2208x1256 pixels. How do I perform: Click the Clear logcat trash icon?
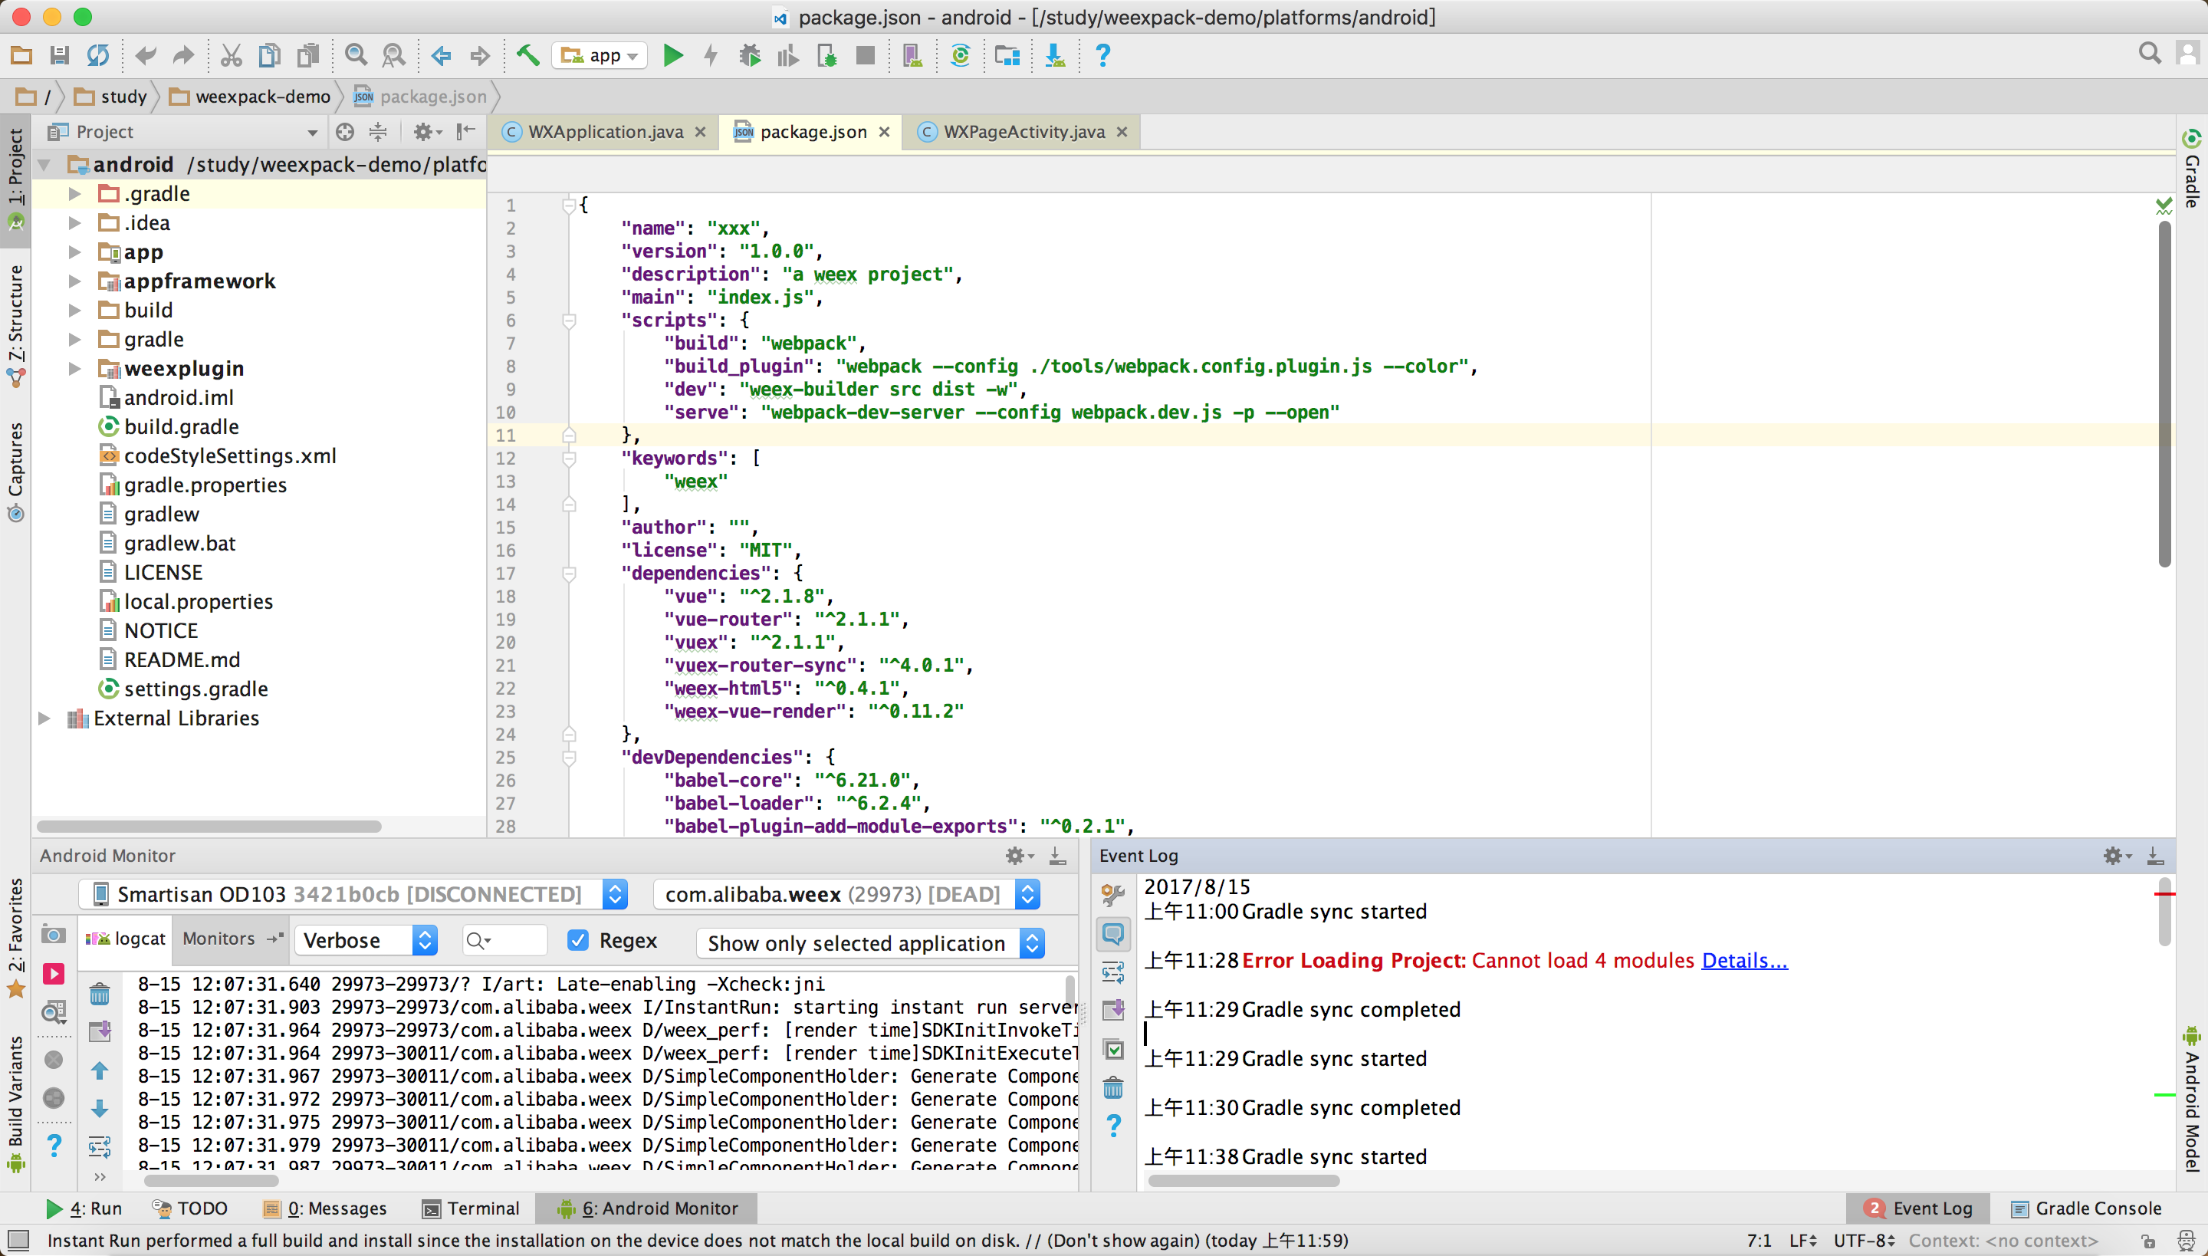point(100,995)
